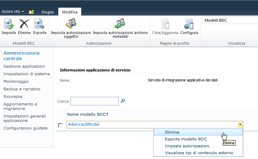Open the Modelli BDC view dropdown
This screenshot has width=258, height=159.
point(229,20)
